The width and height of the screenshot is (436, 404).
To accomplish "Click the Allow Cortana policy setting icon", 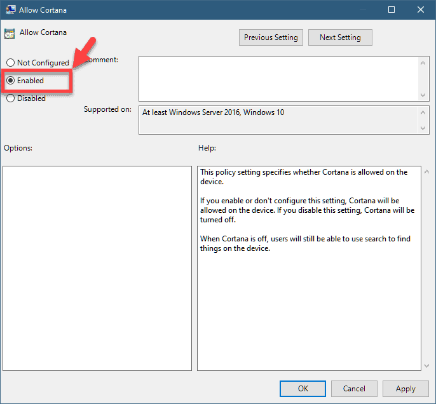I will coord(10,34).
